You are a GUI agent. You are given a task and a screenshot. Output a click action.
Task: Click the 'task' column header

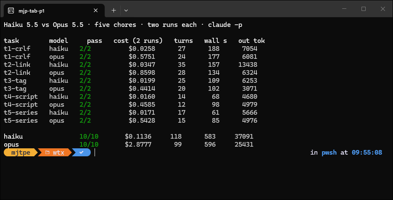pyautogui.click(x=11, y=41)
